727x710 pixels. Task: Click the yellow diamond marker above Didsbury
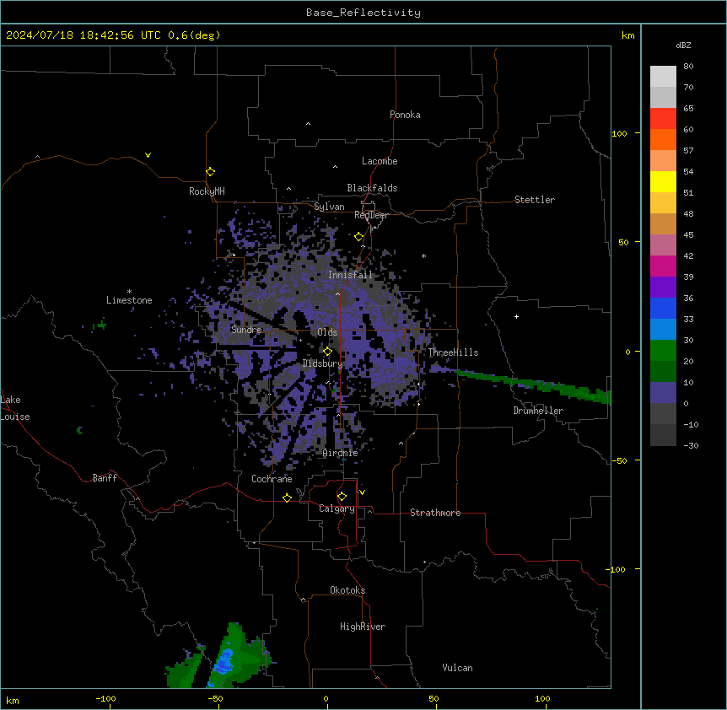pyautogui.click(x=328, y=352)
